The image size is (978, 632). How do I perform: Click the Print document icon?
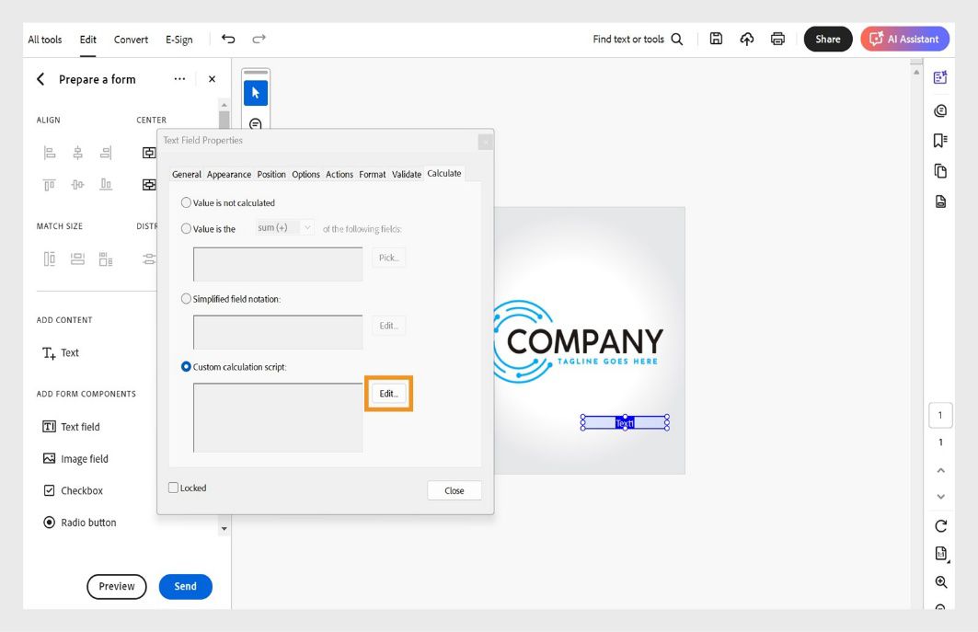(x=777, y=39)
